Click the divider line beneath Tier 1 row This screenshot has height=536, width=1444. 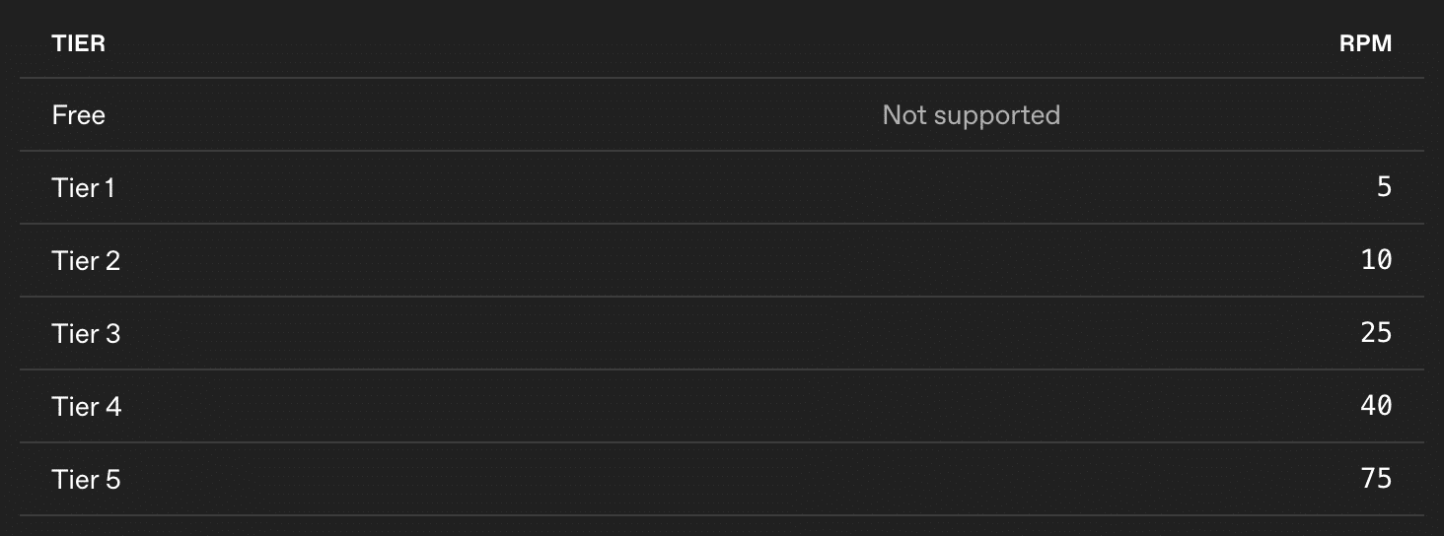[x=722, y=224]
